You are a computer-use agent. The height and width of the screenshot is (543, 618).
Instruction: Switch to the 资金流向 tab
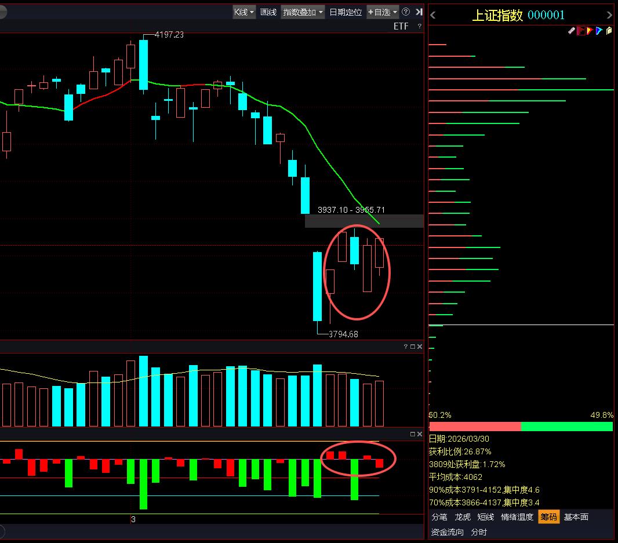coord(448,532)
